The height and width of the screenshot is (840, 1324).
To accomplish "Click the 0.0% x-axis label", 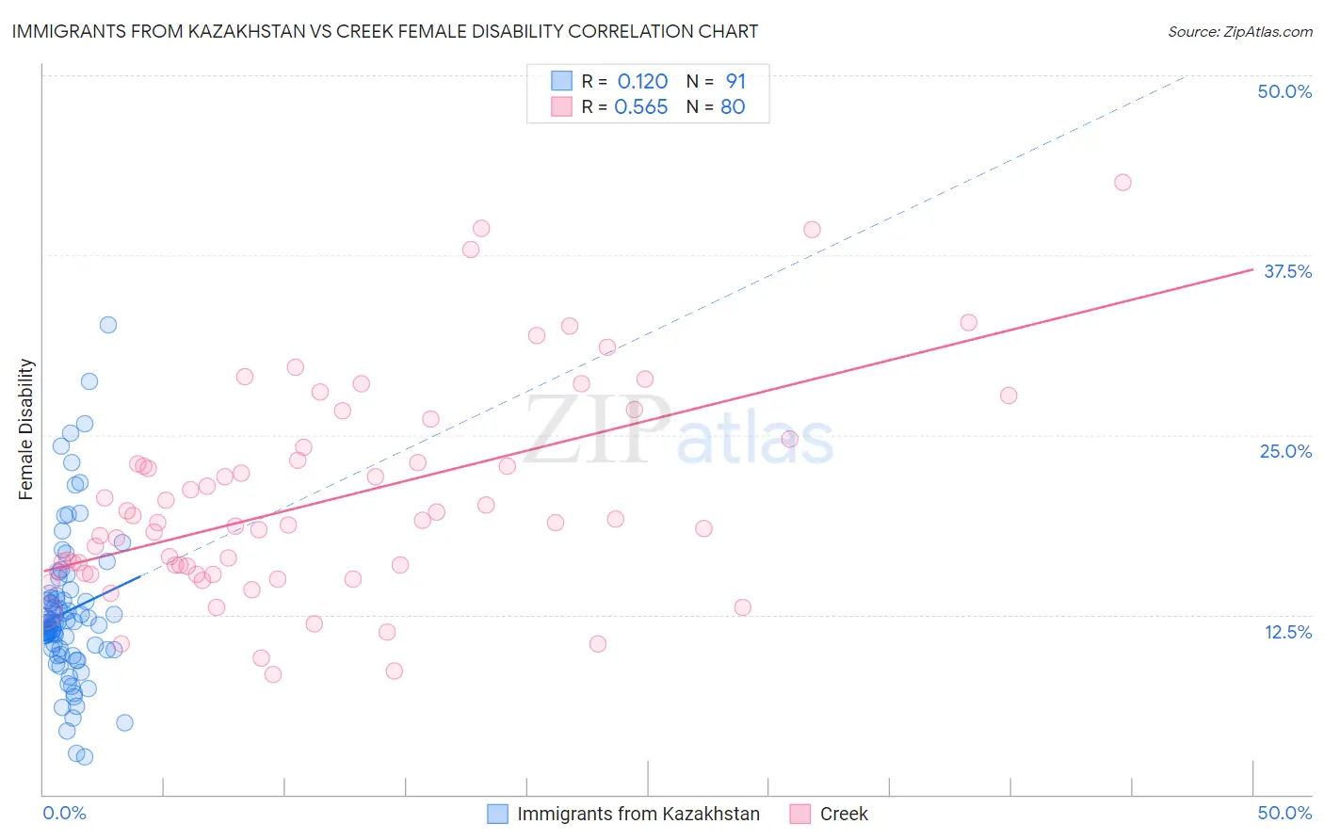I will (x=64, y=813).
